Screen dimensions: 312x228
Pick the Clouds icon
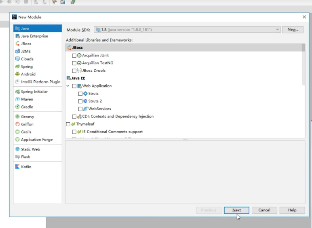point(17,59)
